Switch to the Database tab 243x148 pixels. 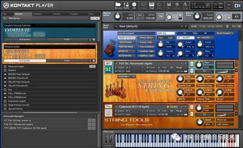tap(38, 14)
